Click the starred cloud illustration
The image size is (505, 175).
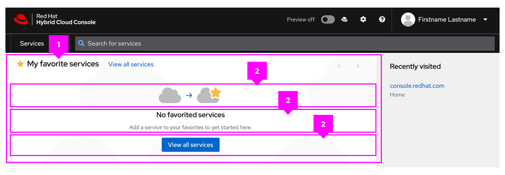point(209,95)
